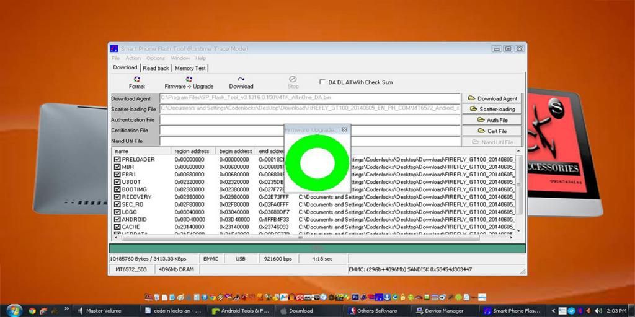Click the volume speaker icon in system tray
Screen dimensions: 635x317
pyautogui.click(x=598, y=310)
